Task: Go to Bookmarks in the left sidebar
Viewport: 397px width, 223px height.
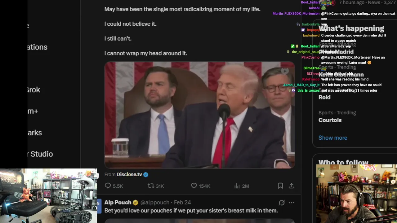Action: click(34, 133)
